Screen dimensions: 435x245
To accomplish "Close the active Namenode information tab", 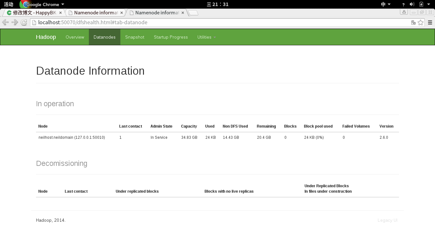I will (183, 13).
